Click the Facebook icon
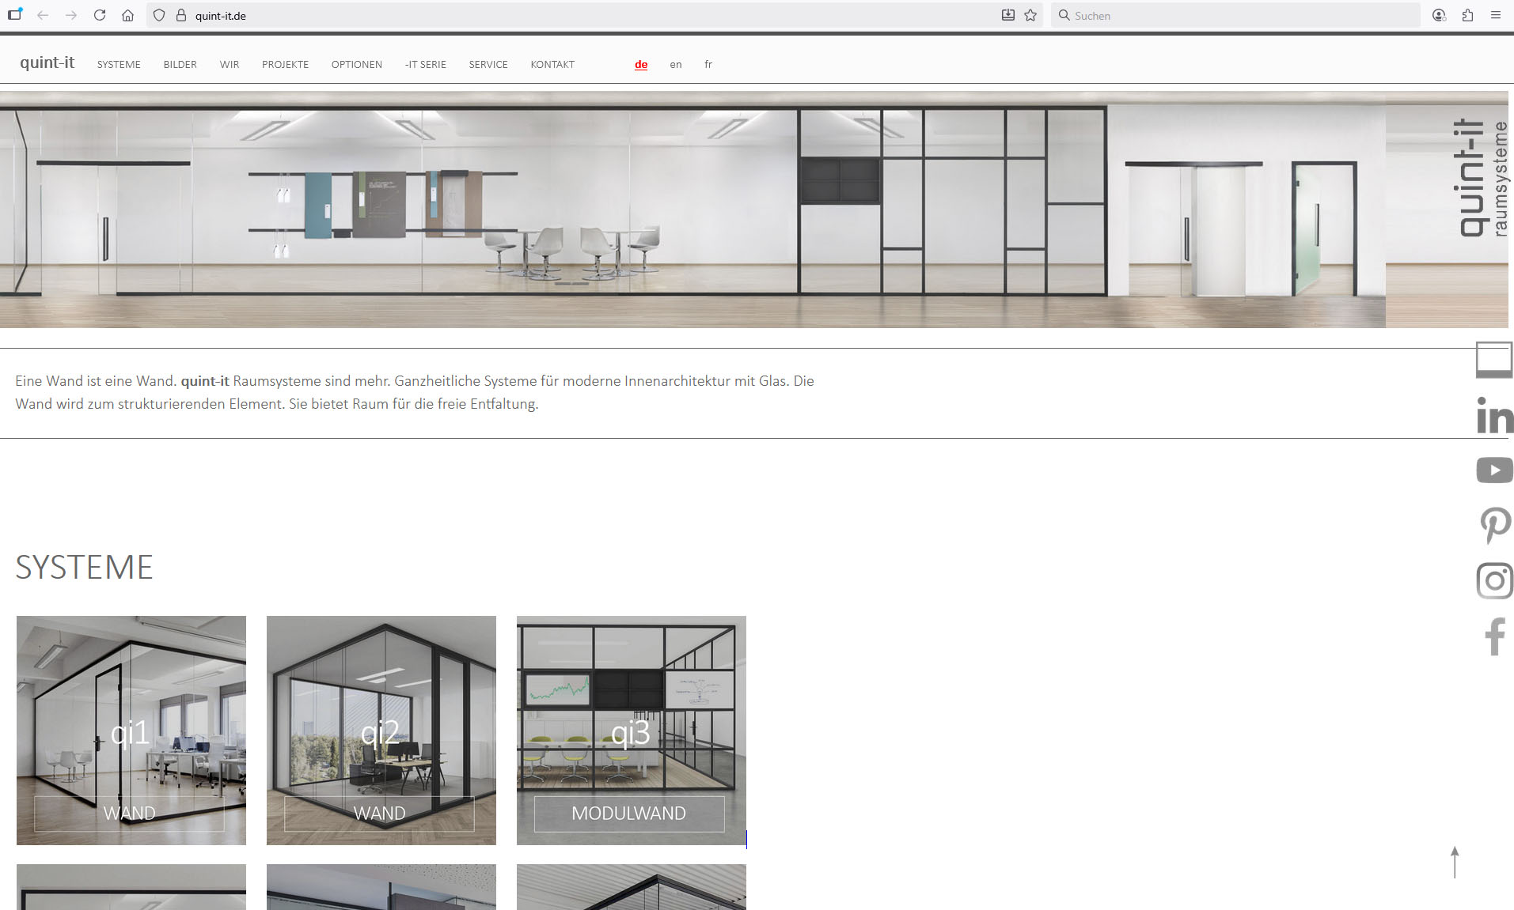This screenshot has width=1514, height=910. point(1494,637)
